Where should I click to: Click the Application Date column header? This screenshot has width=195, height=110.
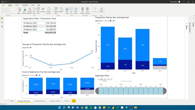click(31, 18)
